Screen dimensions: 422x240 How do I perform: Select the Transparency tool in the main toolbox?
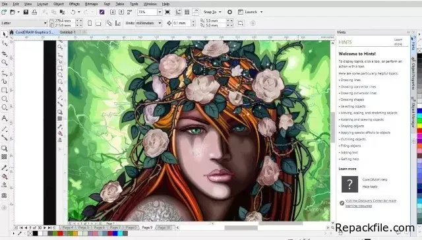[5, 156]
